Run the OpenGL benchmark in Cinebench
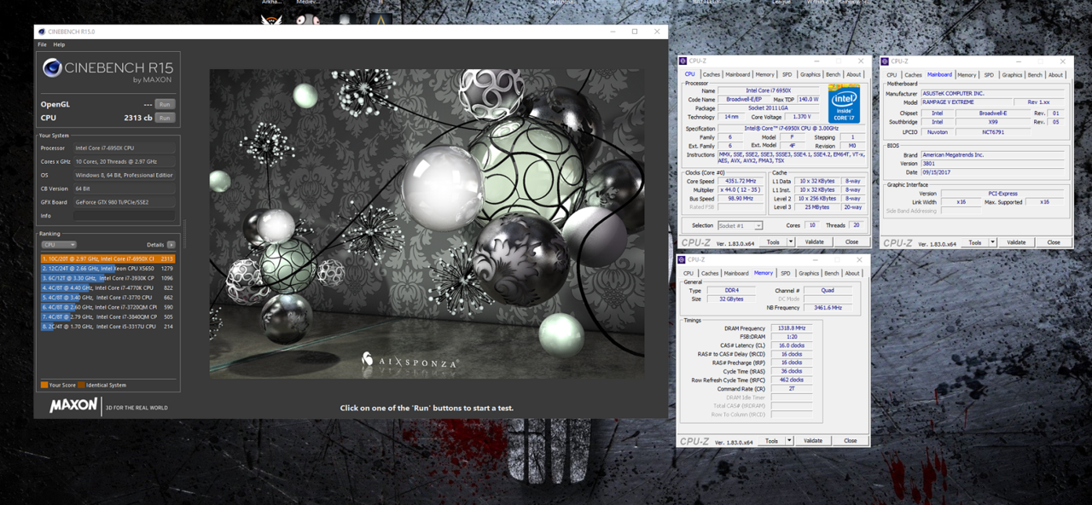Screen dimensions: 1092x505 point(165,104)
